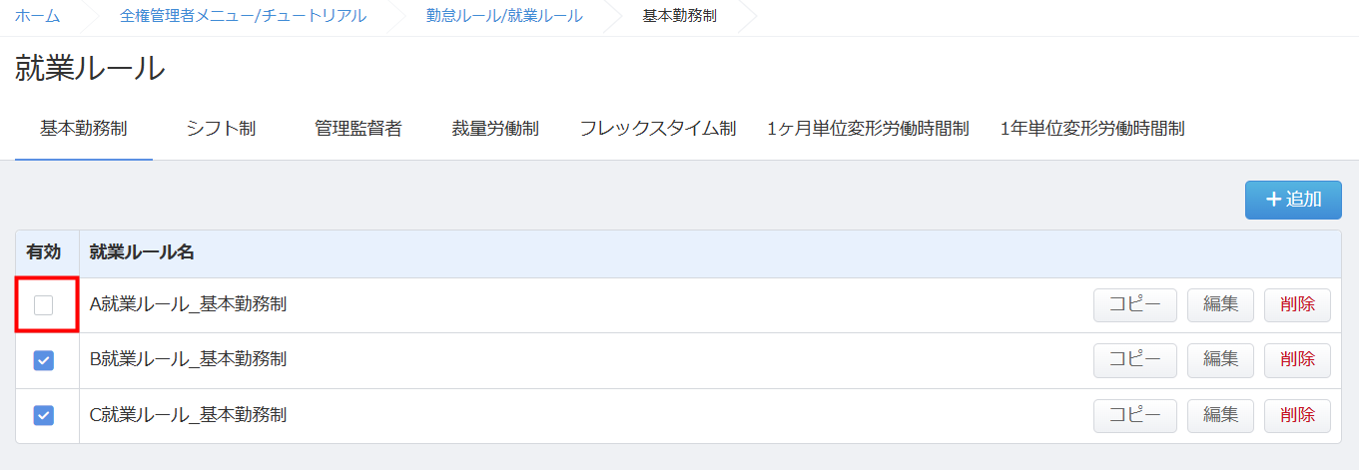Screen dimensions: 1359x470
Task: Disable the C就業ルール_基本勤務制 checkbox
Action: (x=44, y=415)
